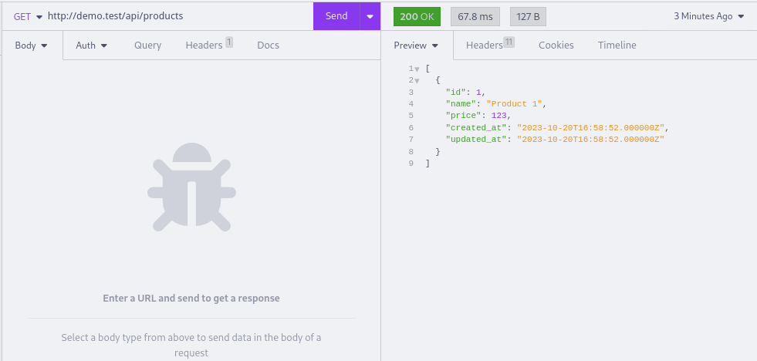
Task: Open the Docs tab
Action: 268,46
